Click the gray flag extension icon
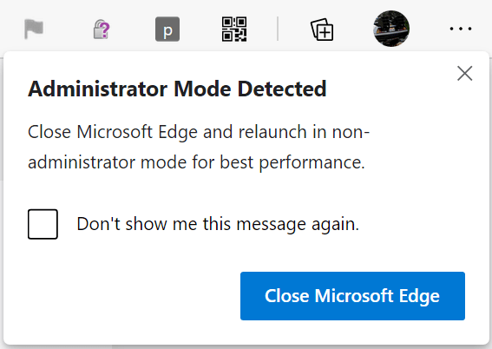 point(34,29)
